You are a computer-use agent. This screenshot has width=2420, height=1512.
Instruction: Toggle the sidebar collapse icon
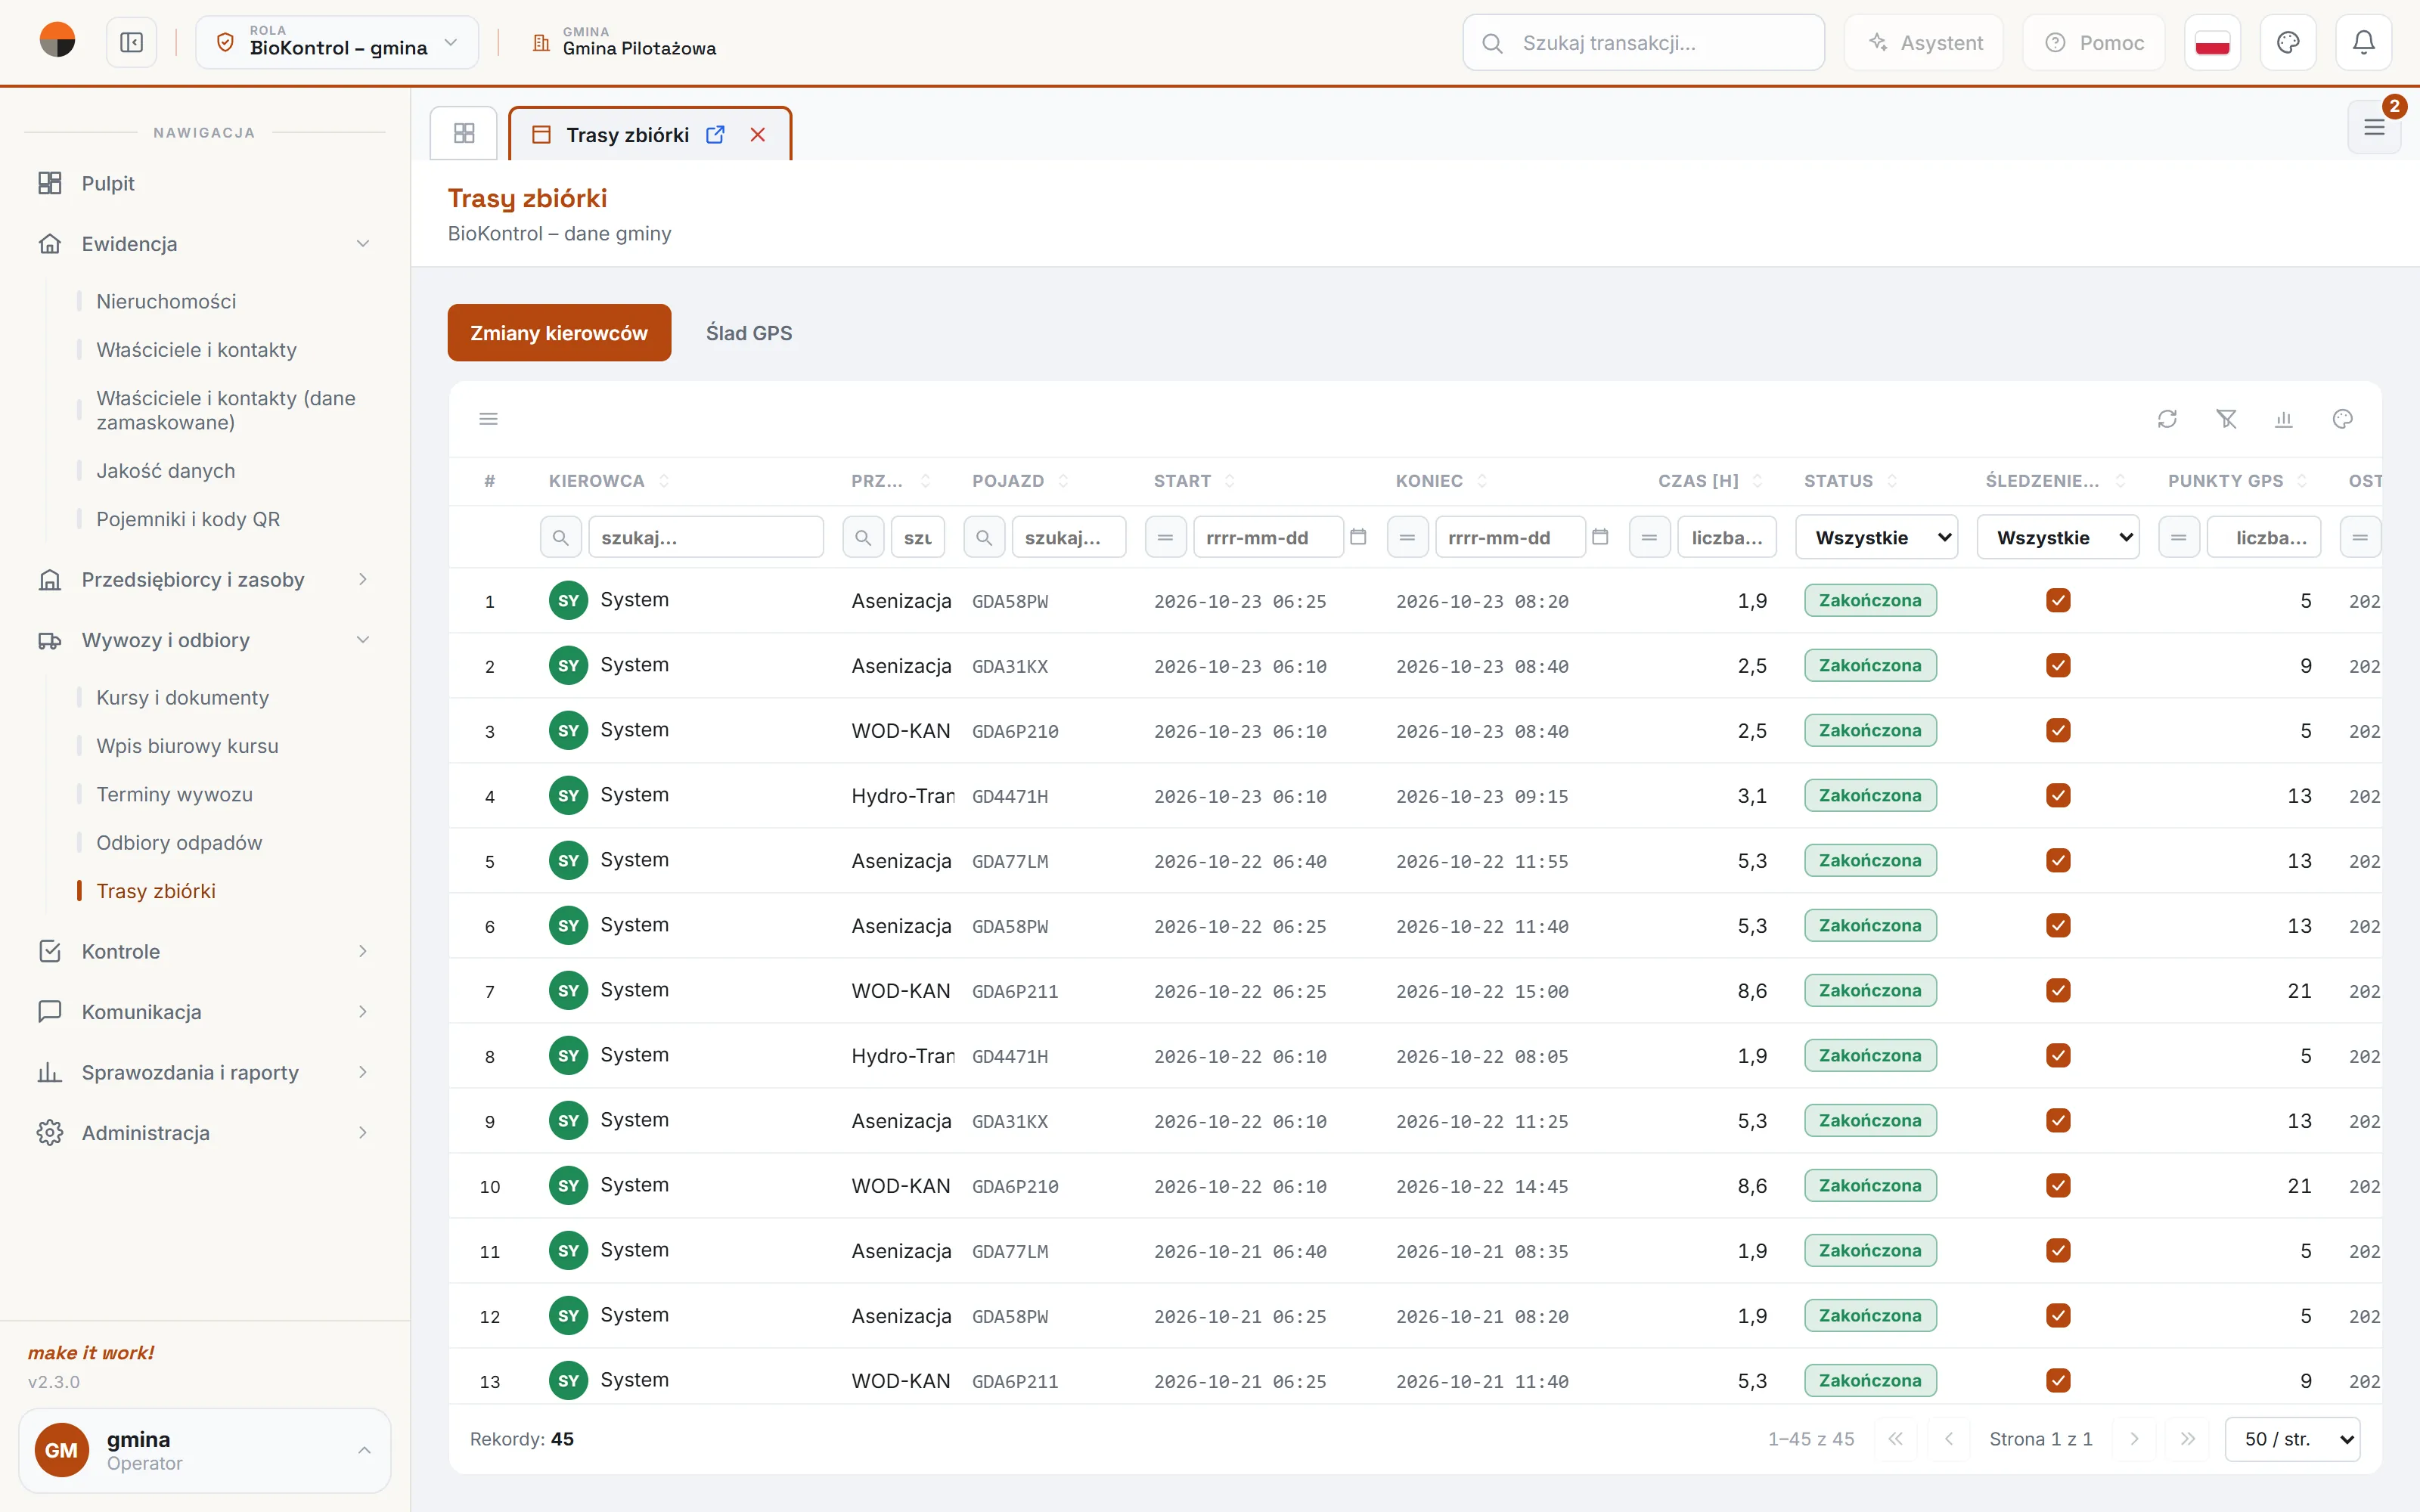click(131, 42)
